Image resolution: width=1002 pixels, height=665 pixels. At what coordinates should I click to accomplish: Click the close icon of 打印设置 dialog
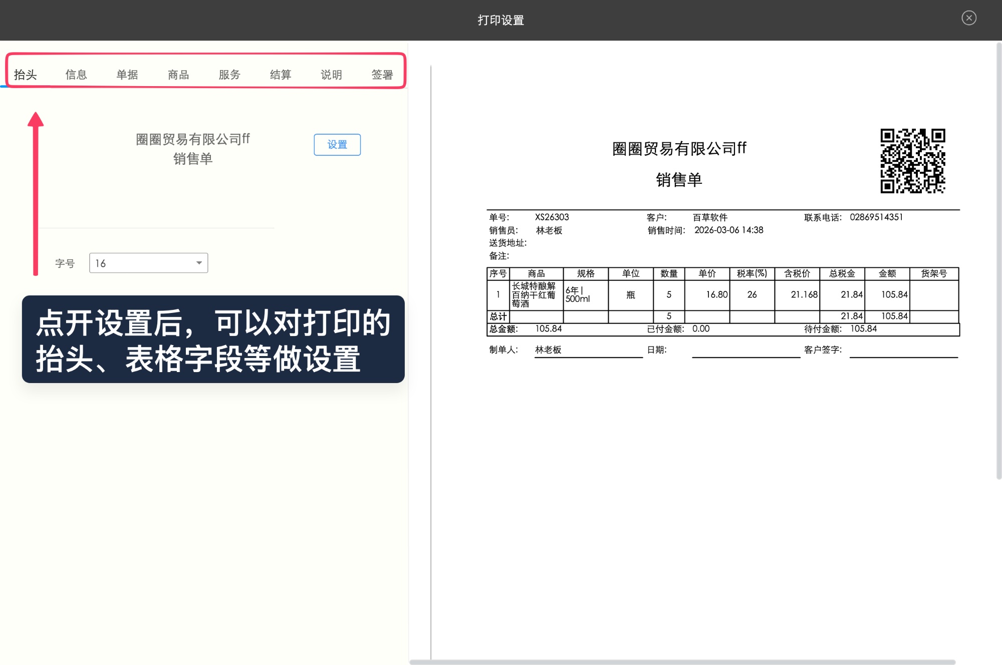pyautogui.click(x=969, y=18)
